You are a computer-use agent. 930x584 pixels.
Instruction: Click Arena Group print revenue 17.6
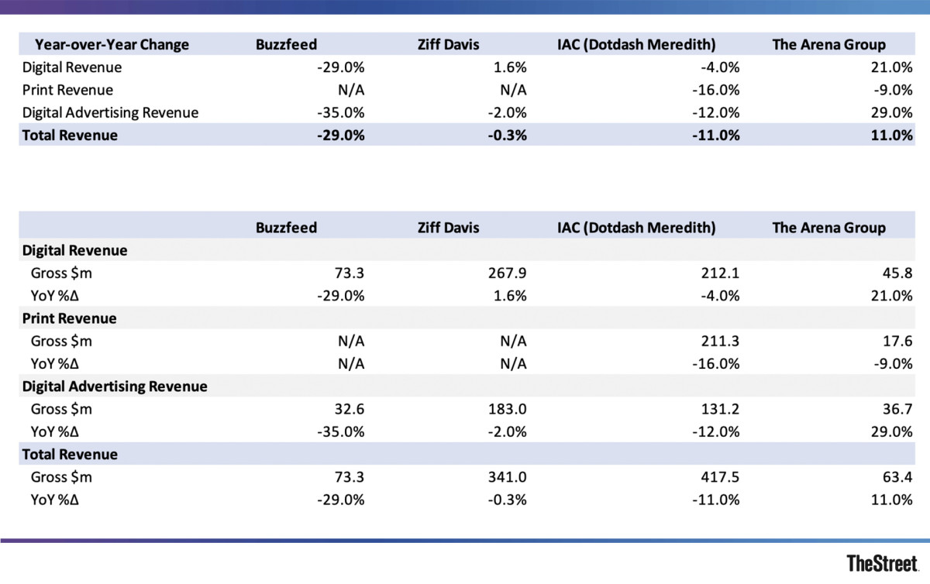(x=897, y=341)
